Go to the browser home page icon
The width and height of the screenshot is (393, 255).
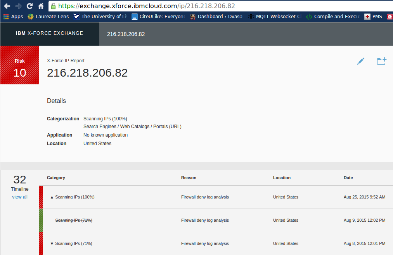tap(41, 6)
